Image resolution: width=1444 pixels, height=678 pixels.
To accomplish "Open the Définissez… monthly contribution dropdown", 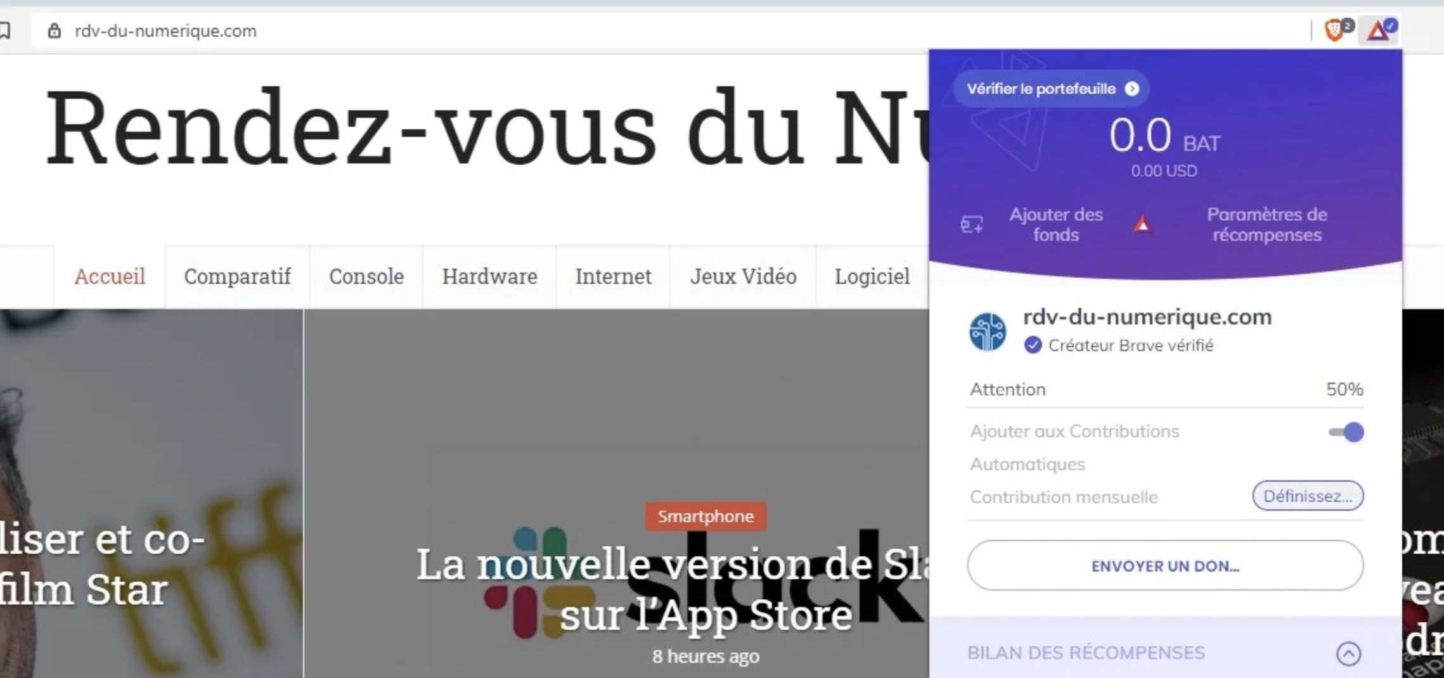I will pyautogui.click(x=1308, y=496).
